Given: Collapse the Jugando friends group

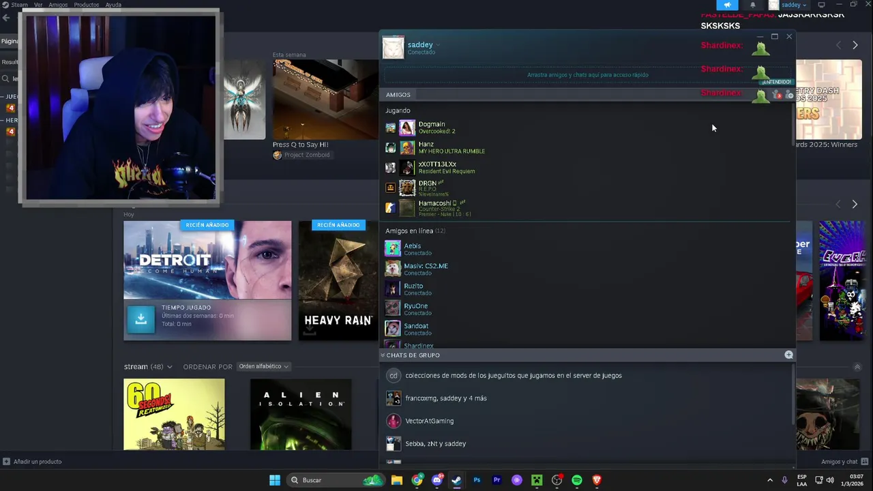Looking at the screenshot, I should [398, 110].
